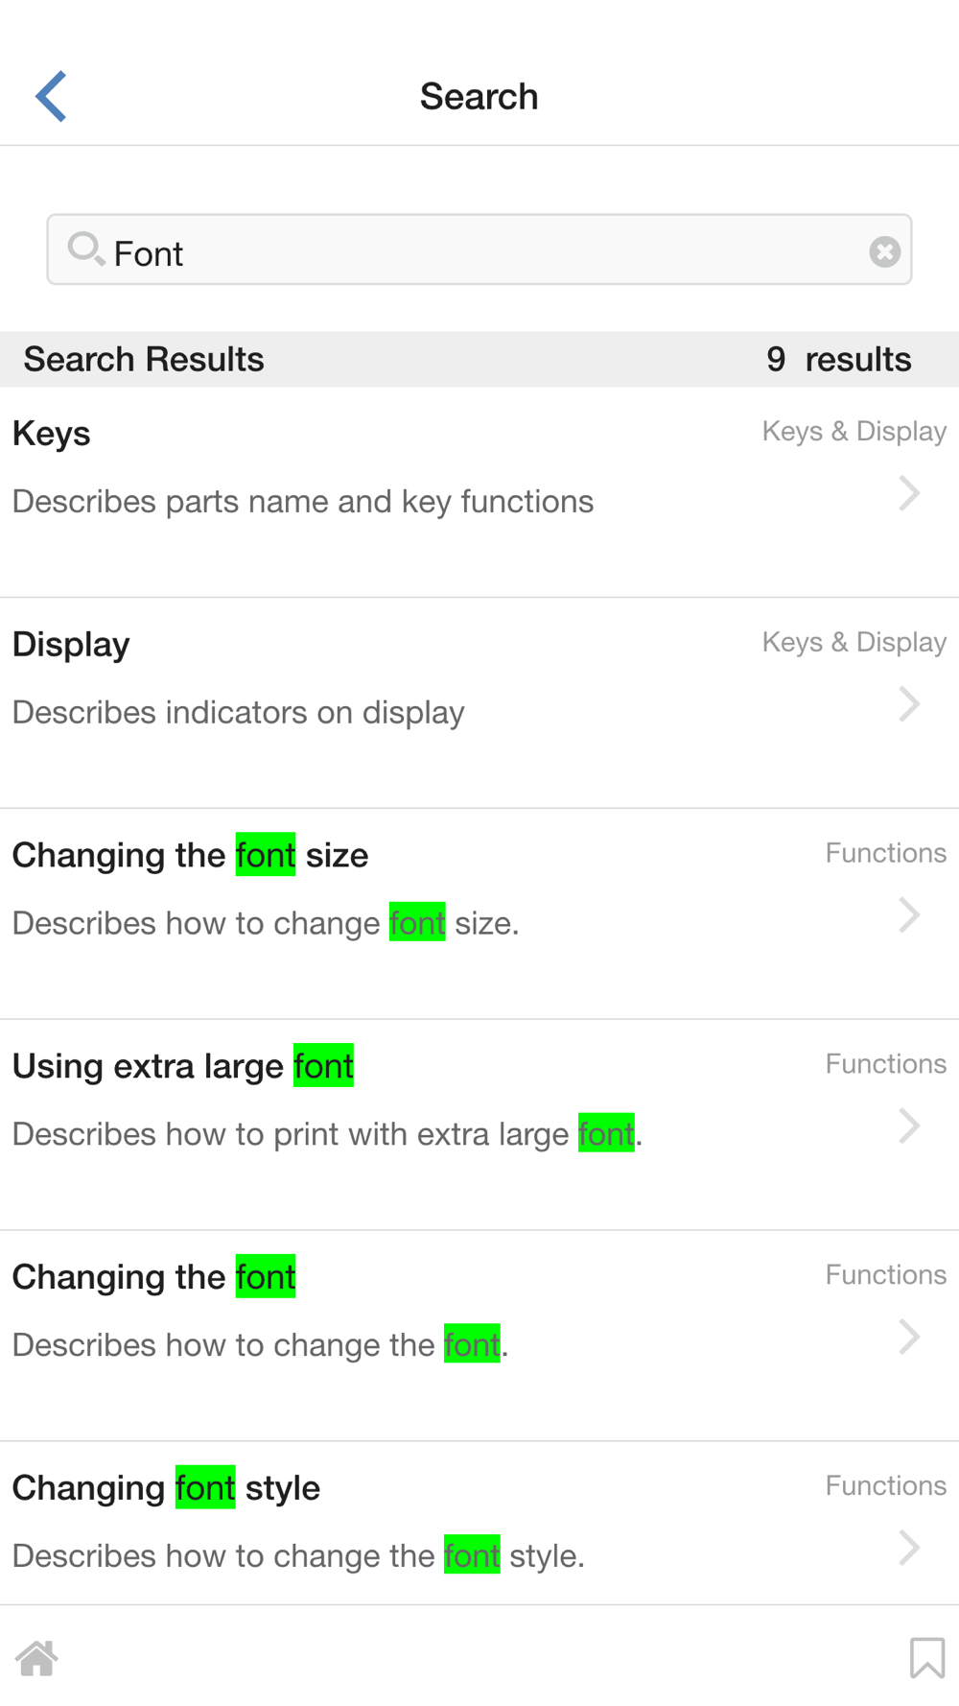Open chevron for Changing the font
This screenshot has height=1706, width=959.
pos(909,1338)
